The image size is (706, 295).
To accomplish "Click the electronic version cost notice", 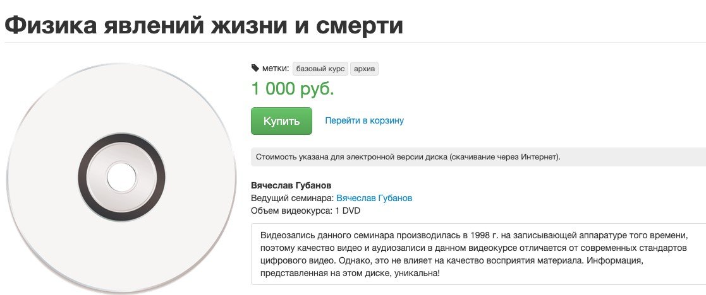I will 408,156.
